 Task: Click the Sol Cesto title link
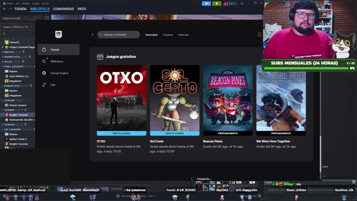click(x=157, y=141)
